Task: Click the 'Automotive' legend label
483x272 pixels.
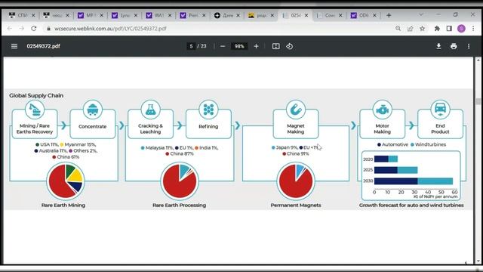Action: (395, 144)
